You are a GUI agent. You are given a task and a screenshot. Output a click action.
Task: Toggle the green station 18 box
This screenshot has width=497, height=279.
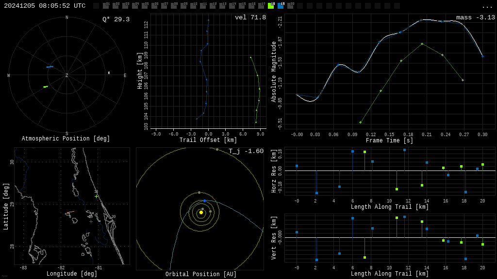click(271, 6)
